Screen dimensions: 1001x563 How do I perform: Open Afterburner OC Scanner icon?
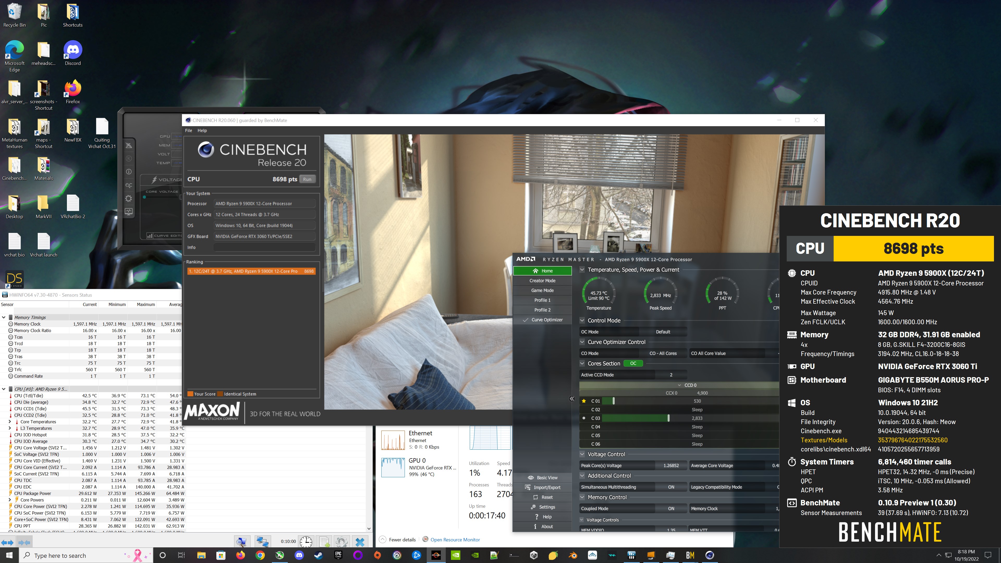point(129,185)
